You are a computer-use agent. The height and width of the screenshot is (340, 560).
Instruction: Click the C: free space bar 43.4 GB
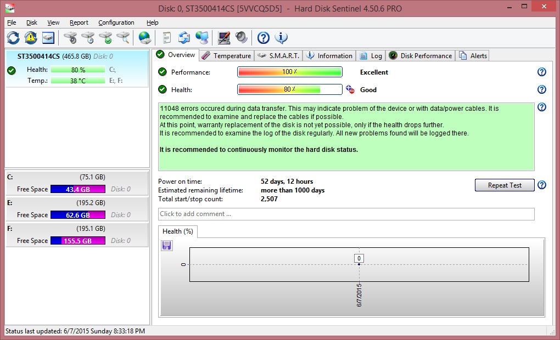[x=78, y=189]
